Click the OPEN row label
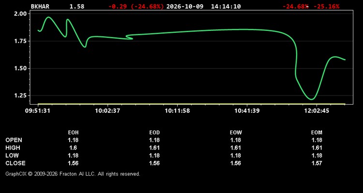The image size is (363, 193). pyautogui.click(x=14, y=140)
